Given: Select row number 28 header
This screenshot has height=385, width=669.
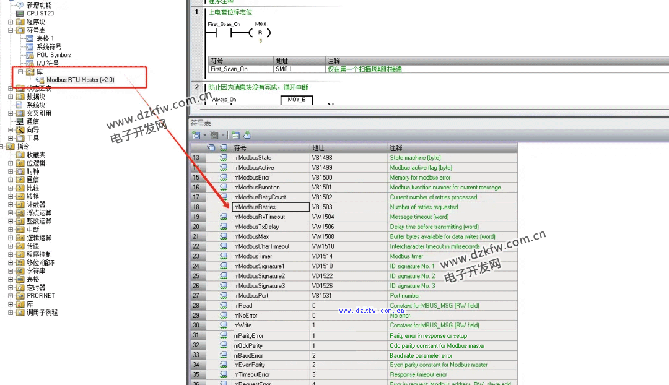Looking at the screenshot, I should click(196, 306).
